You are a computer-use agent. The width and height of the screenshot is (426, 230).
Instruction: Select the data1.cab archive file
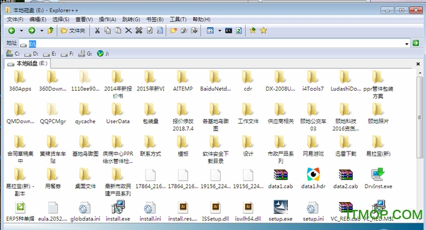[x=280, y=179]
